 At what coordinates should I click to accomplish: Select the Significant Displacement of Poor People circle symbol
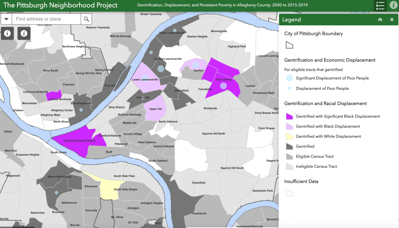[289, 78]
